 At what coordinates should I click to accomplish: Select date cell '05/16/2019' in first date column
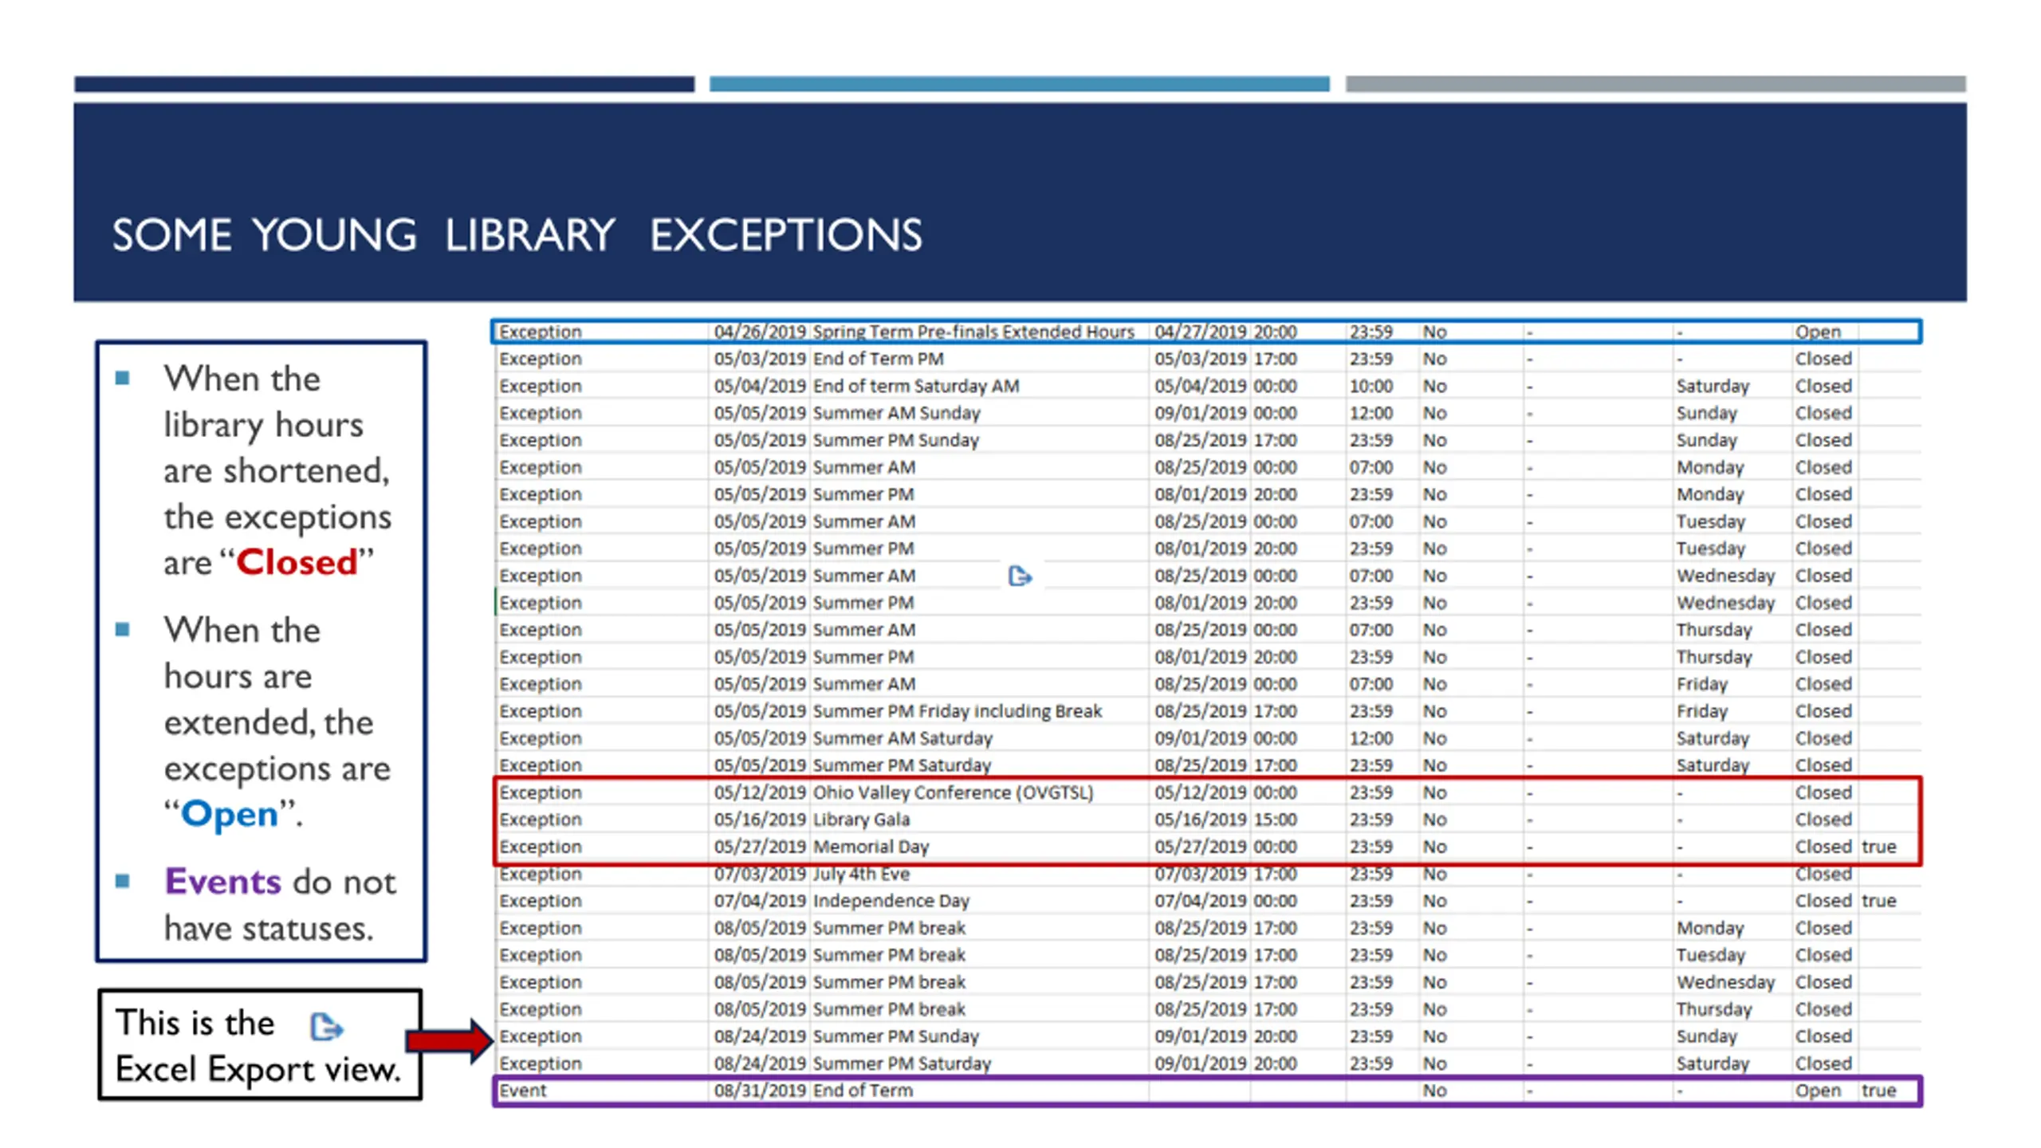click(x=760, y=820)
